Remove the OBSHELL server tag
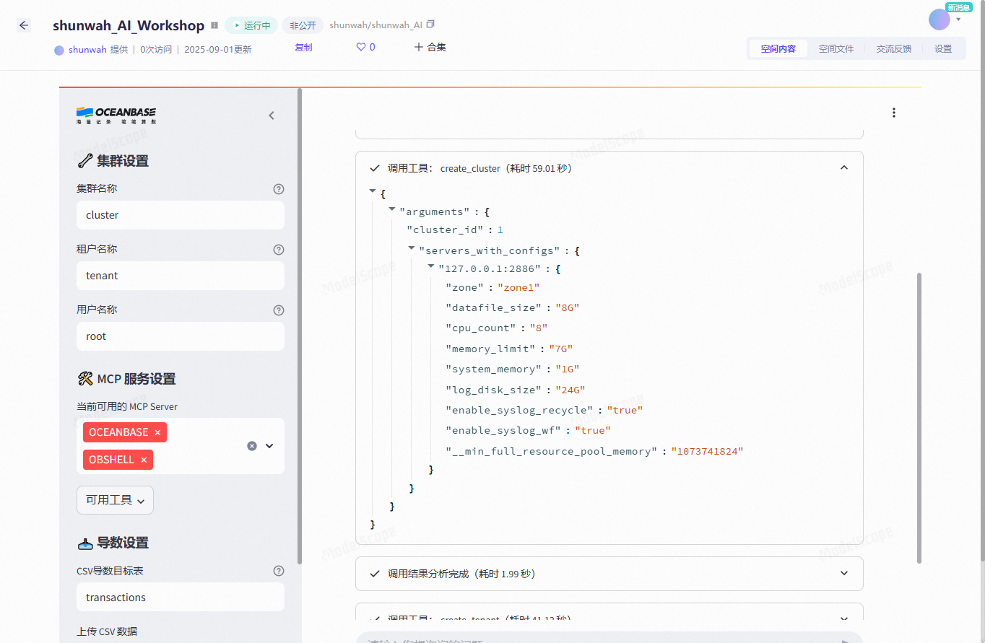The height and width of the screenshot is (643, 985). tap(144, 460)
